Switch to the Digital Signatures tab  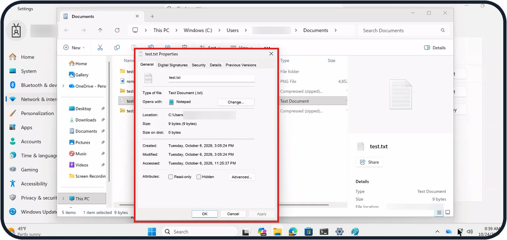coord(173,65)
